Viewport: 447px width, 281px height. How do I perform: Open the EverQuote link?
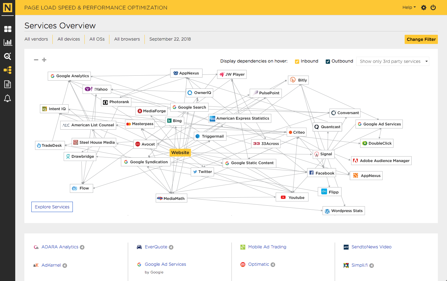(x=156, y=247)
